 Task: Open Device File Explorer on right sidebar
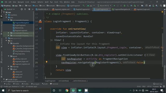165,72
